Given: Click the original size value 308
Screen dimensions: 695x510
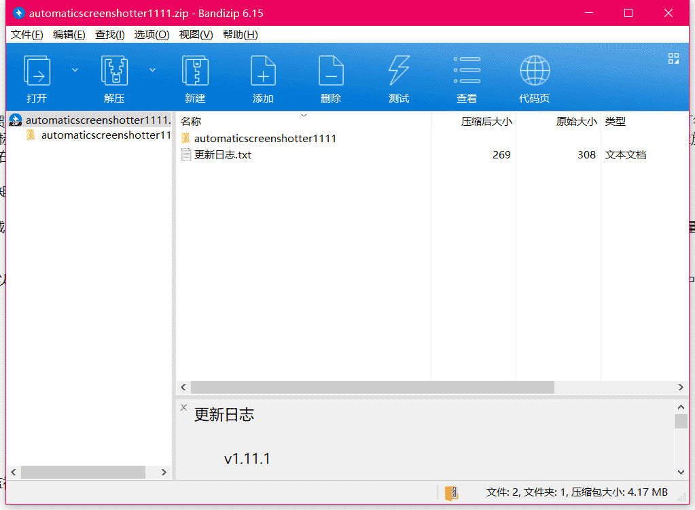Looking at the screenshot, I should coord(586,155).
